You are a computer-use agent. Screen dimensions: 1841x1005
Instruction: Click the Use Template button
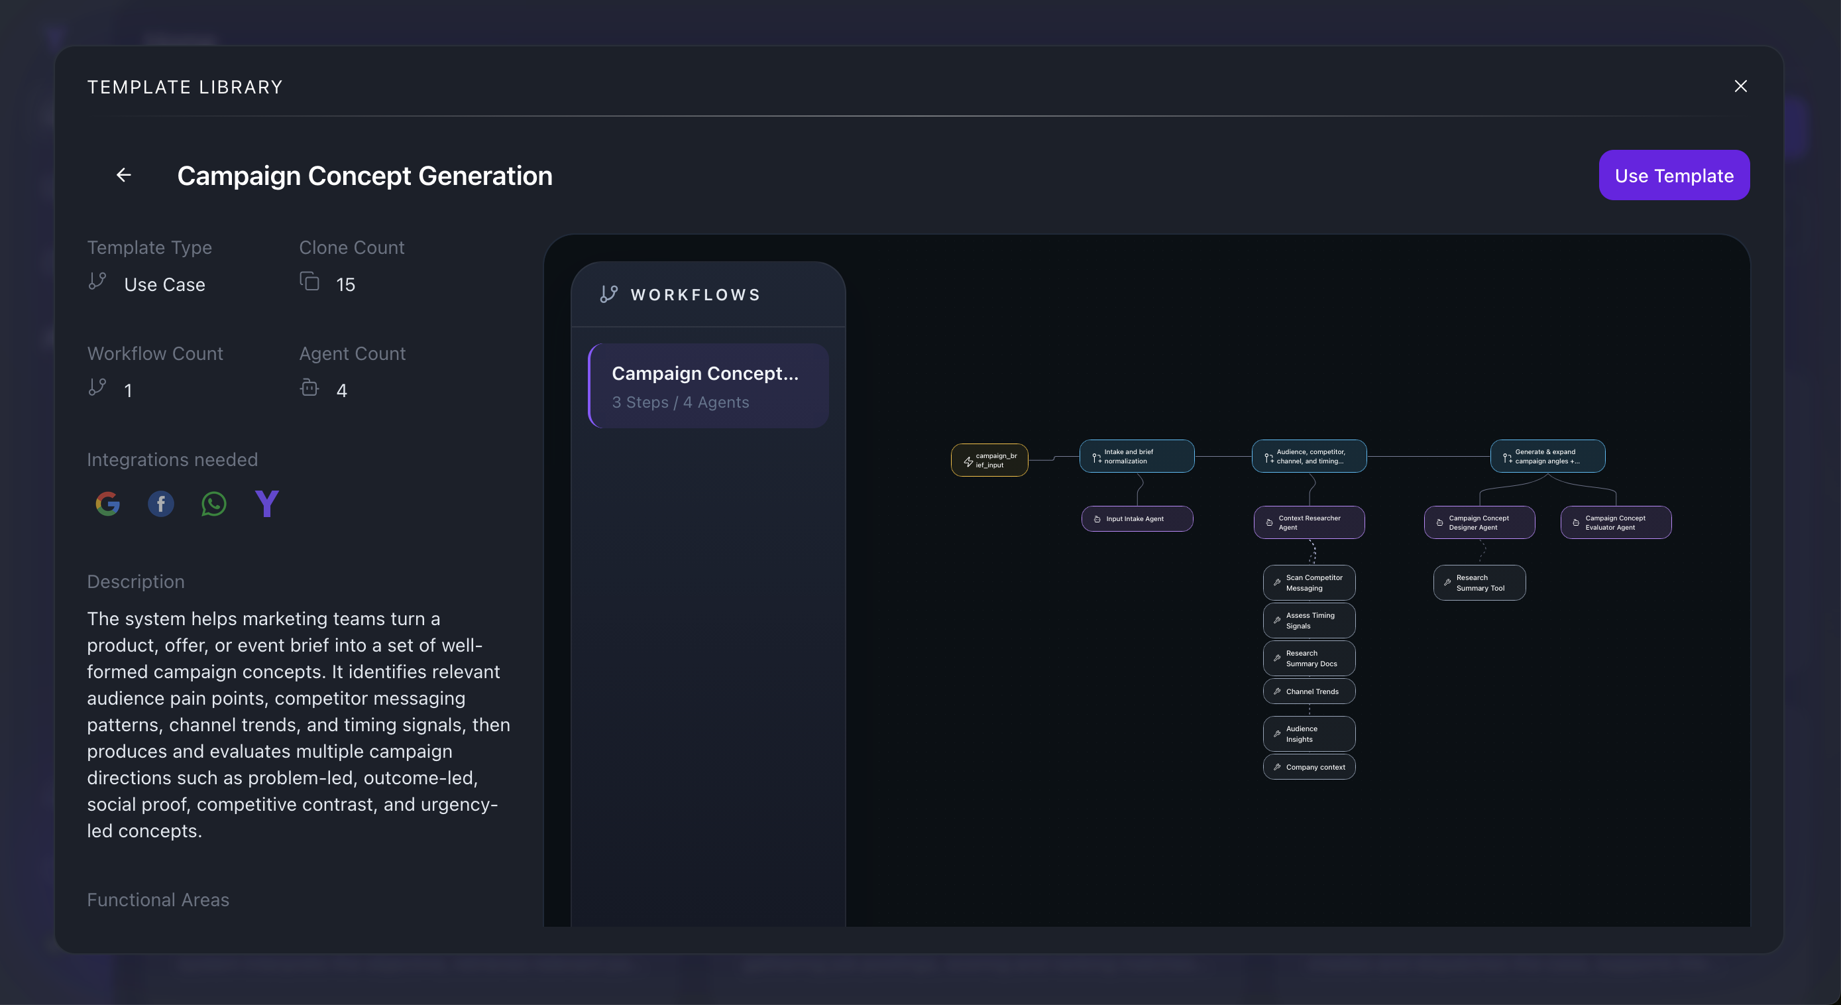pyautogui.click(x=1674, y=175)
